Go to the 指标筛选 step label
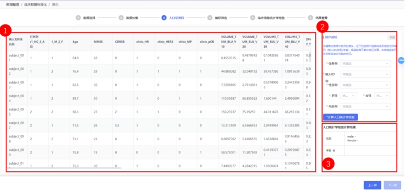The image size is (405, 191). [x=221, y=18]
